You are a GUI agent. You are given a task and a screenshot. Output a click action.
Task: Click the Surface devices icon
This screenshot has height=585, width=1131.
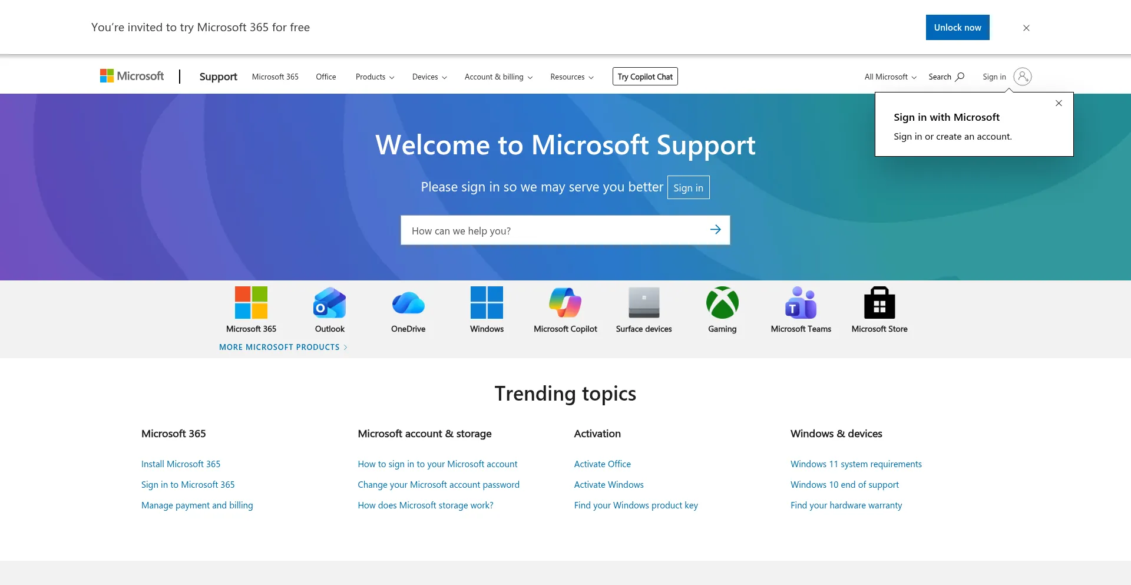point(644,303)
